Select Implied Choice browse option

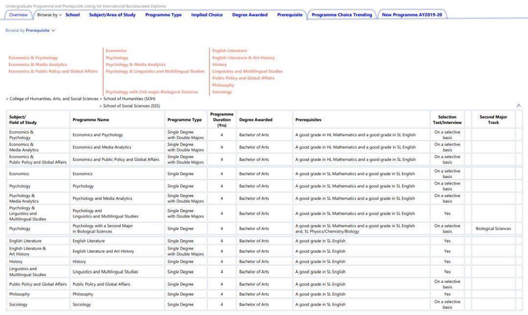pyautogui.click(x=207, y=15)
